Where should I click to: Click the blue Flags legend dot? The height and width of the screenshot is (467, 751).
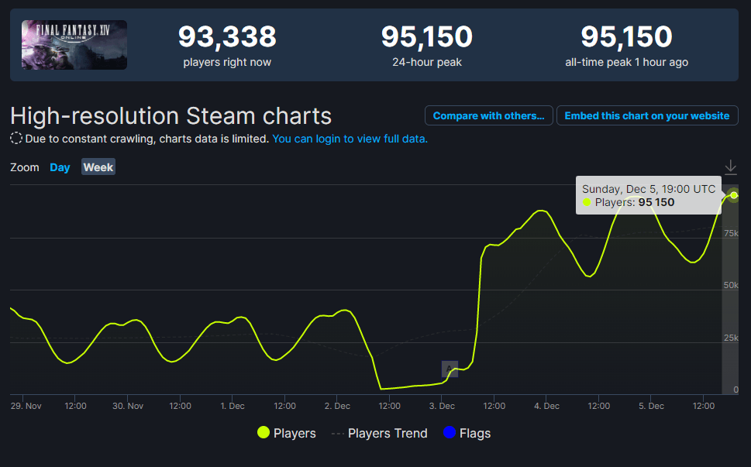point(450,433)
